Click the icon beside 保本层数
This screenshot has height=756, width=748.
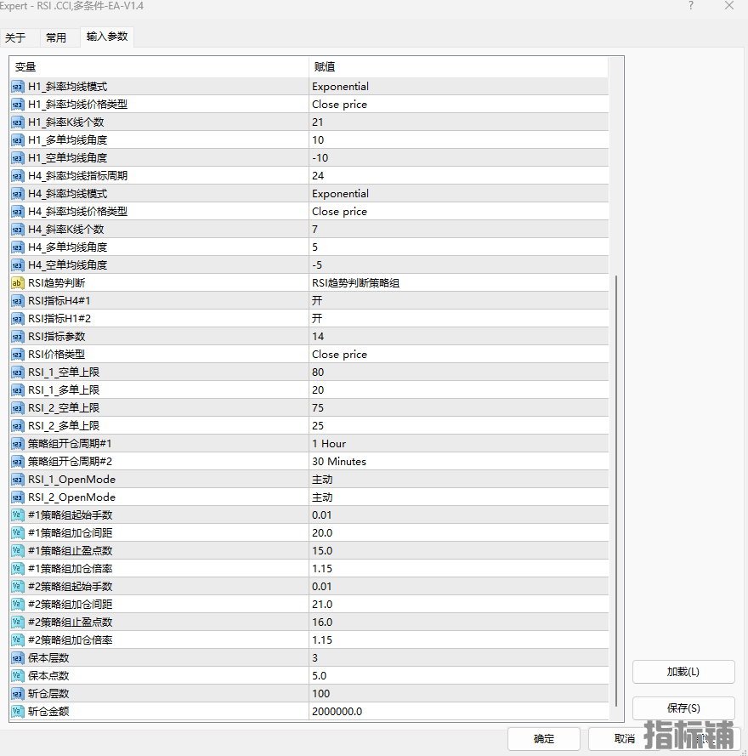coord(17,658)
